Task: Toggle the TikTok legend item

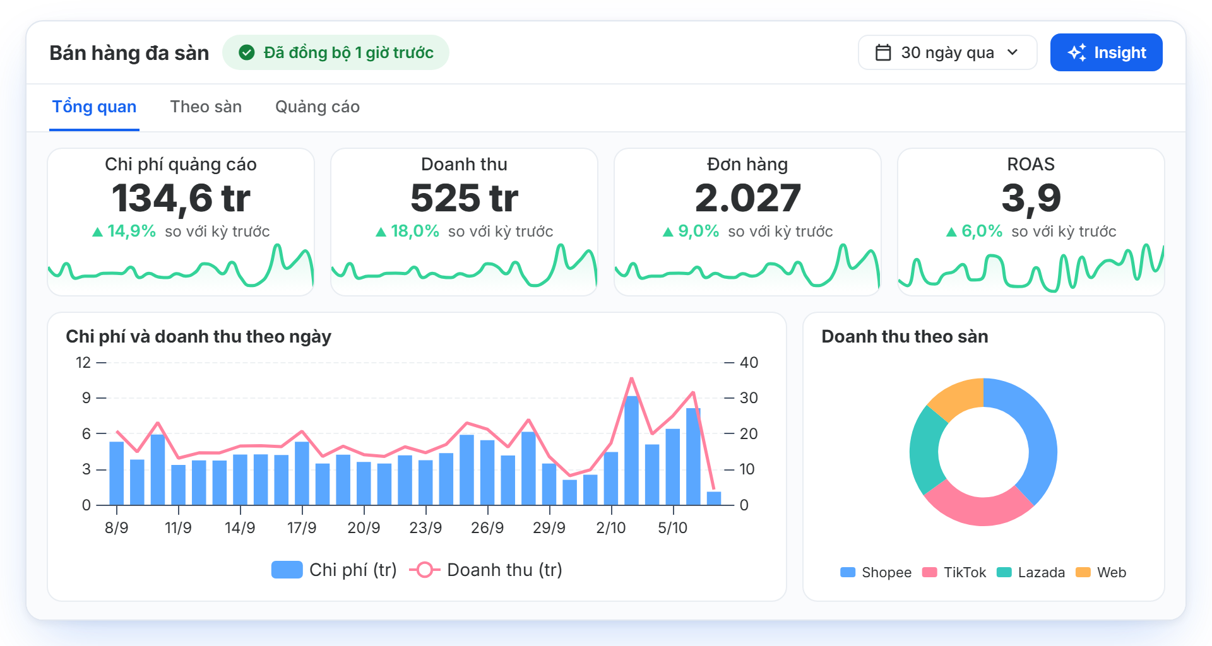Action: tap(954, 572)
